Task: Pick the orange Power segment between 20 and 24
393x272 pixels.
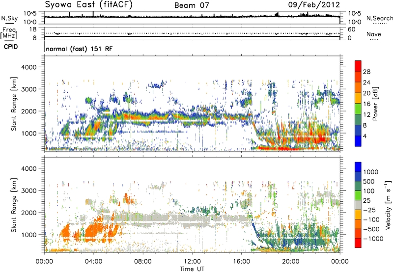Action: point(358,88)
